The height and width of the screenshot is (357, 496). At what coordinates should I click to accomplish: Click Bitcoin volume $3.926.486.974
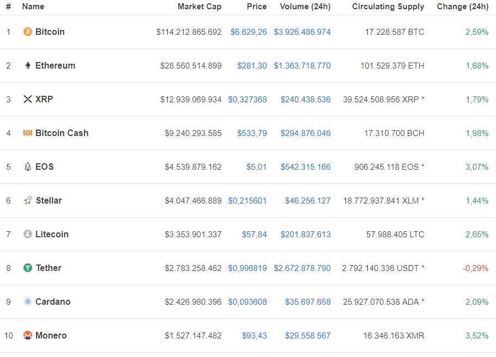[x=302, y=32]
